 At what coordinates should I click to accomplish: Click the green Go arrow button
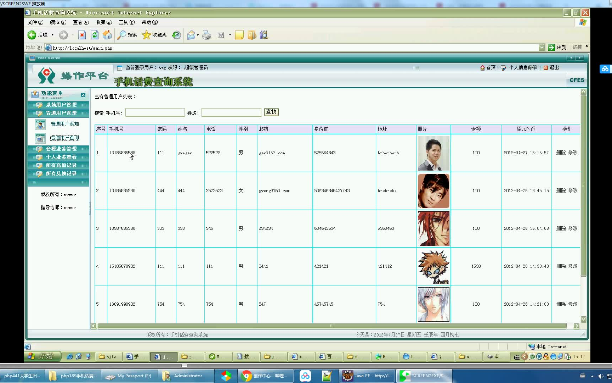(x=551, y=47)
